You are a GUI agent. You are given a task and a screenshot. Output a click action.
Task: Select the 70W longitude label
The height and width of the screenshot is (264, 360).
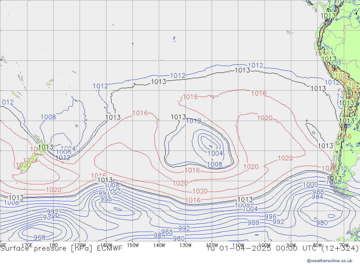[x=344, y=245]
